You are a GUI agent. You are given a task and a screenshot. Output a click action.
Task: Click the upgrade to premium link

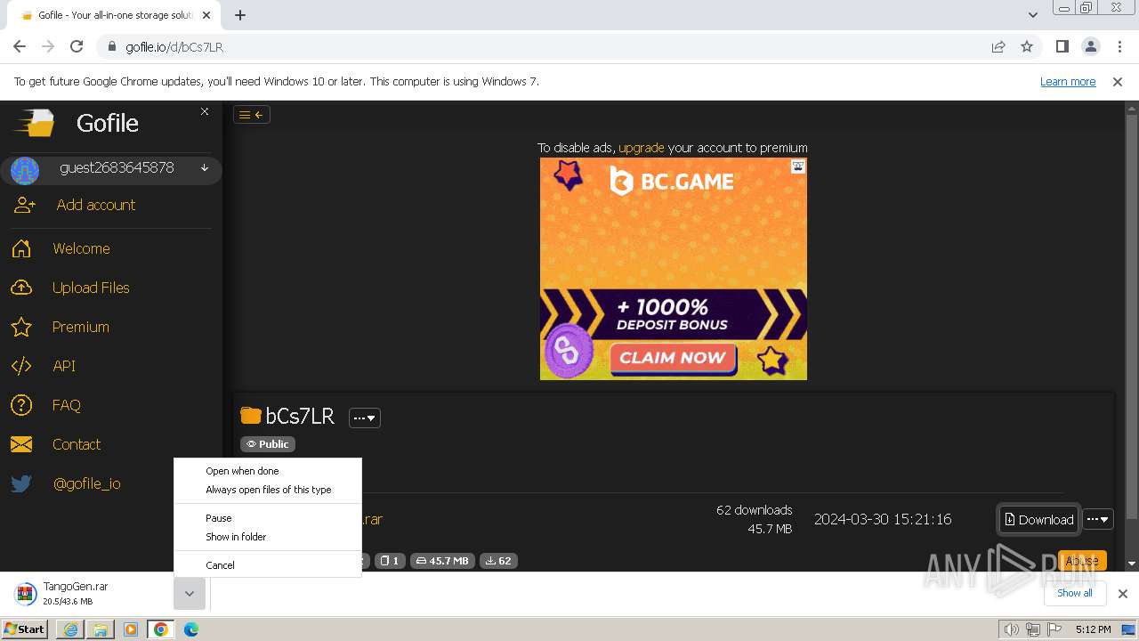click(x=641, y=148)
